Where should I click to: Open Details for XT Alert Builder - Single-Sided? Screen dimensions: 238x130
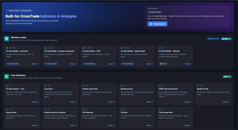click(150, 64)
